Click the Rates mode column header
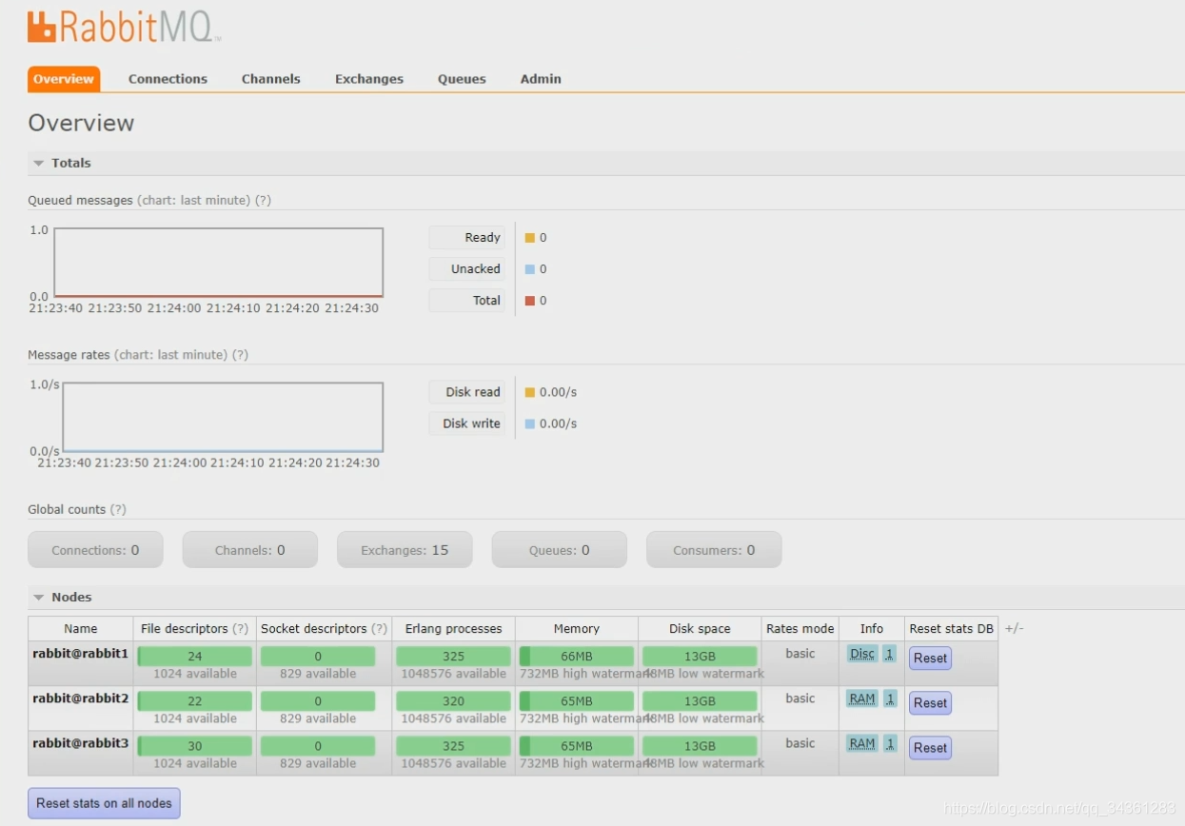The height and width of the screenshot is (826, 1185). (800, 628)
